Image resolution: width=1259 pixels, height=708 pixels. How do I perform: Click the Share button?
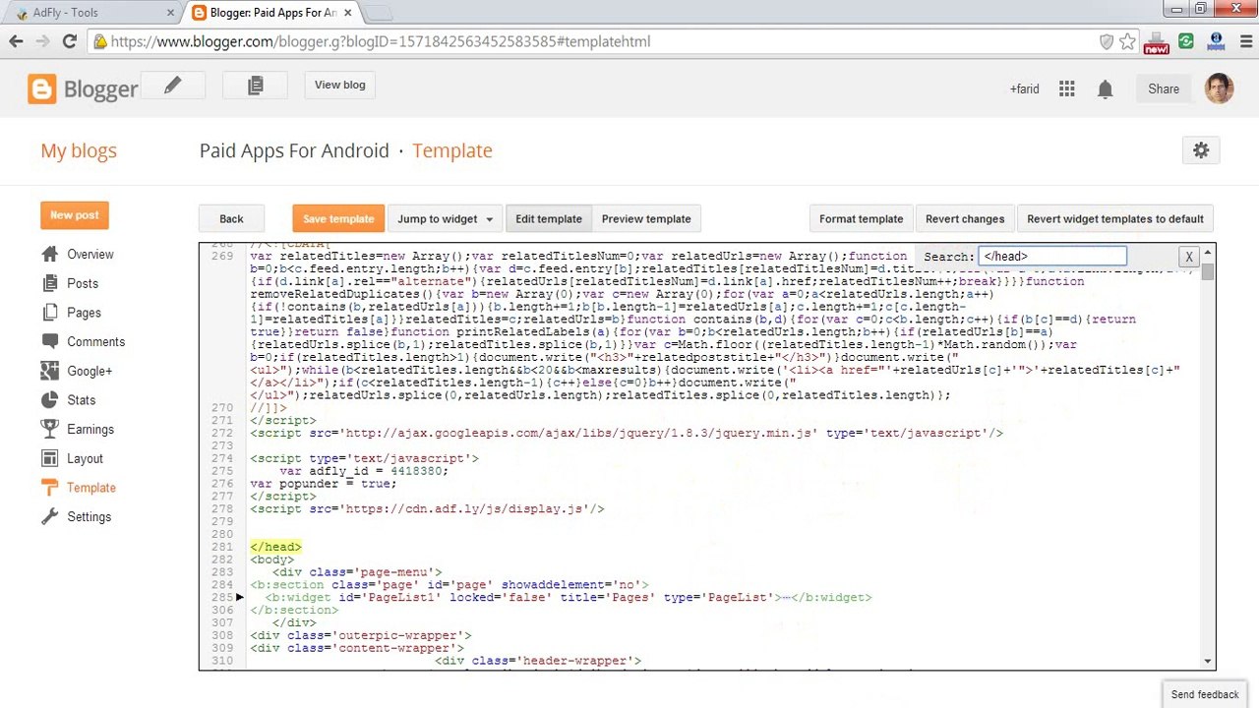coord(1164,88)
